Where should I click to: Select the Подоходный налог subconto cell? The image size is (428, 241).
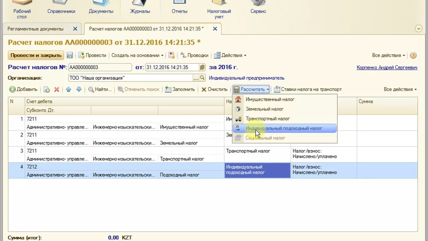191,175
